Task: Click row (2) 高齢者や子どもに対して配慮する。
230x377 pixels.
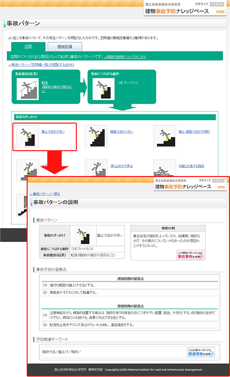Action: pyautogui.click(x=130, y=293)
